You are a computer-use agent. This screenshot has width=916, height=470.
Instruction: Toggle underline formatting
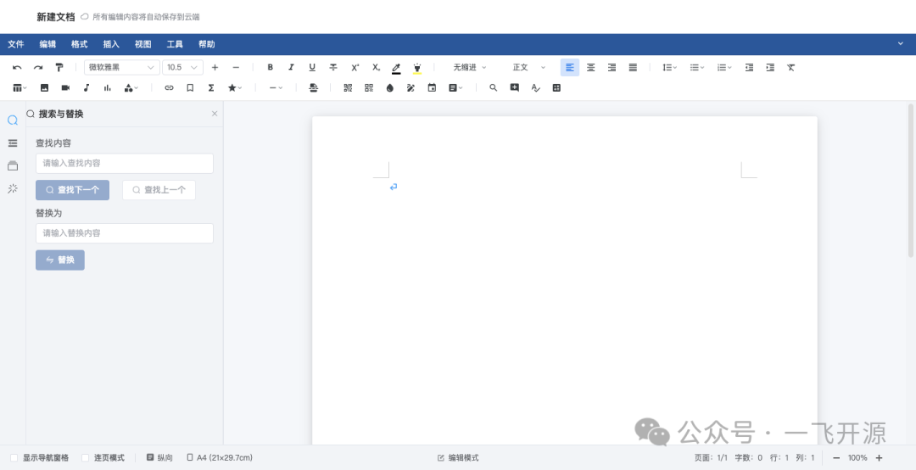click(312, 68)
